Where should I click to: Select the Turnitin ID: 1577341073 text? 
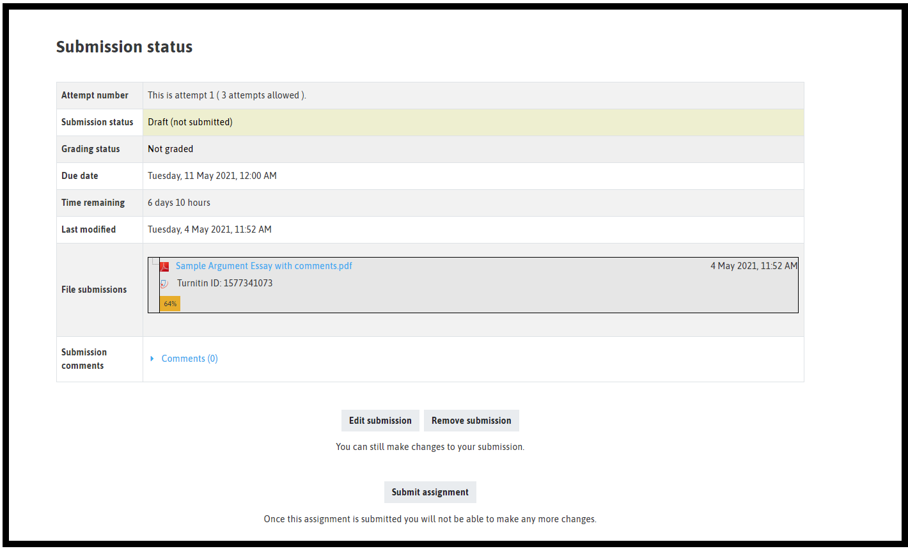225,283
